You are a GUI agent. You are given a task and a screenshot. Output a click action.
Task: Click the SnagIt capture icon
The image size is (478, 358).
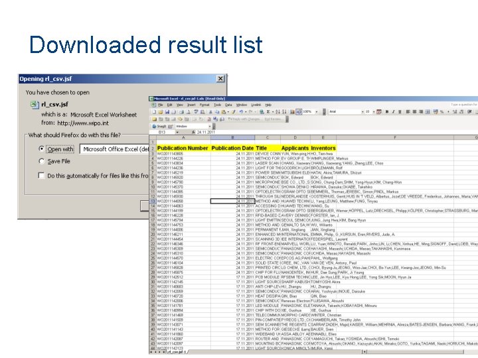(154, 127)
